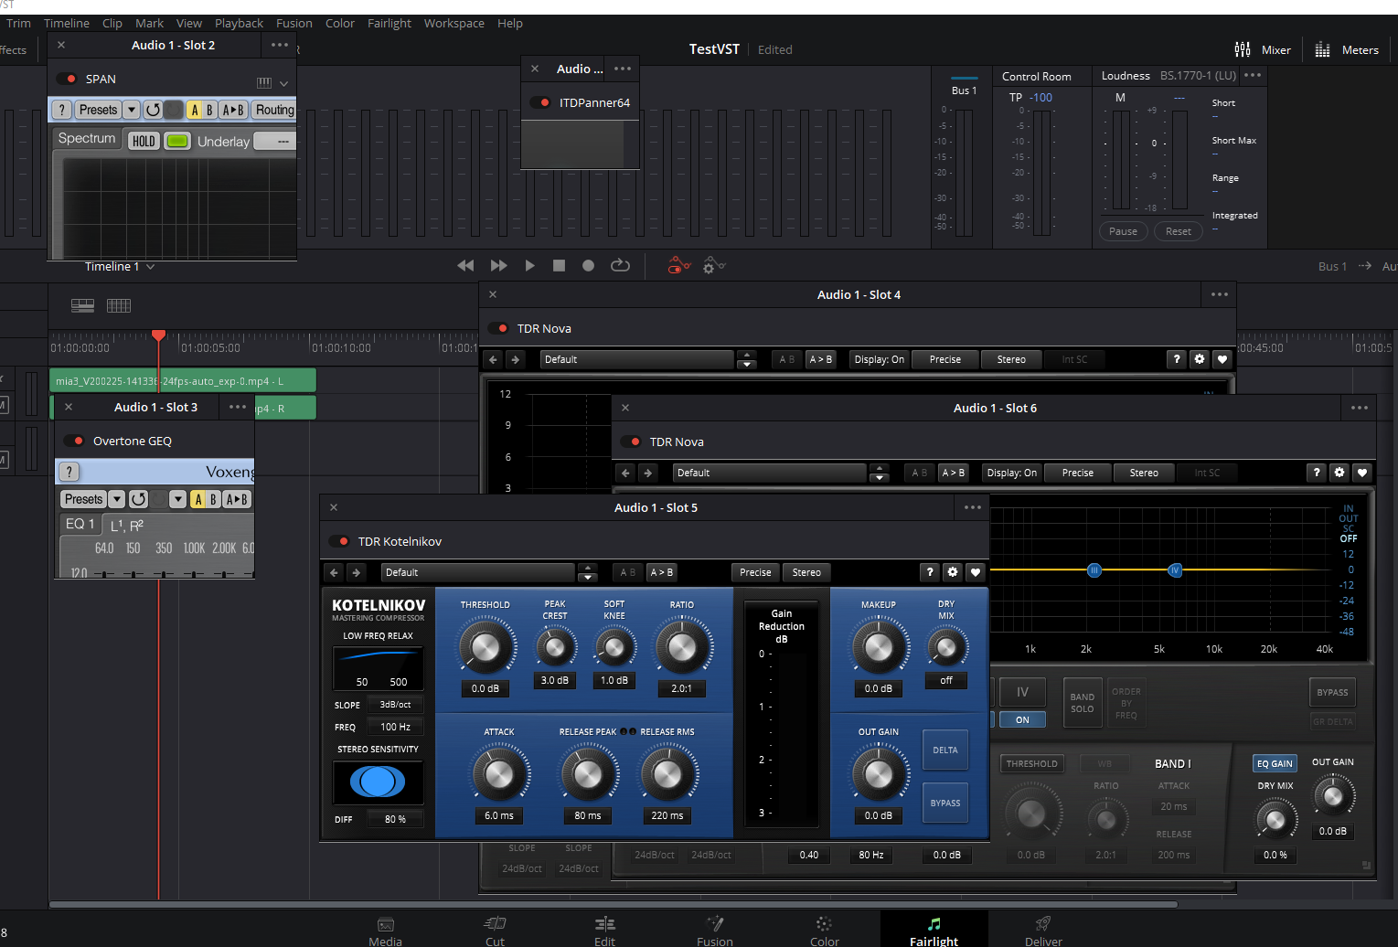
Task: Click the SPAN reset undo icon
Action: pyautogui.click(x=153, y=110)
